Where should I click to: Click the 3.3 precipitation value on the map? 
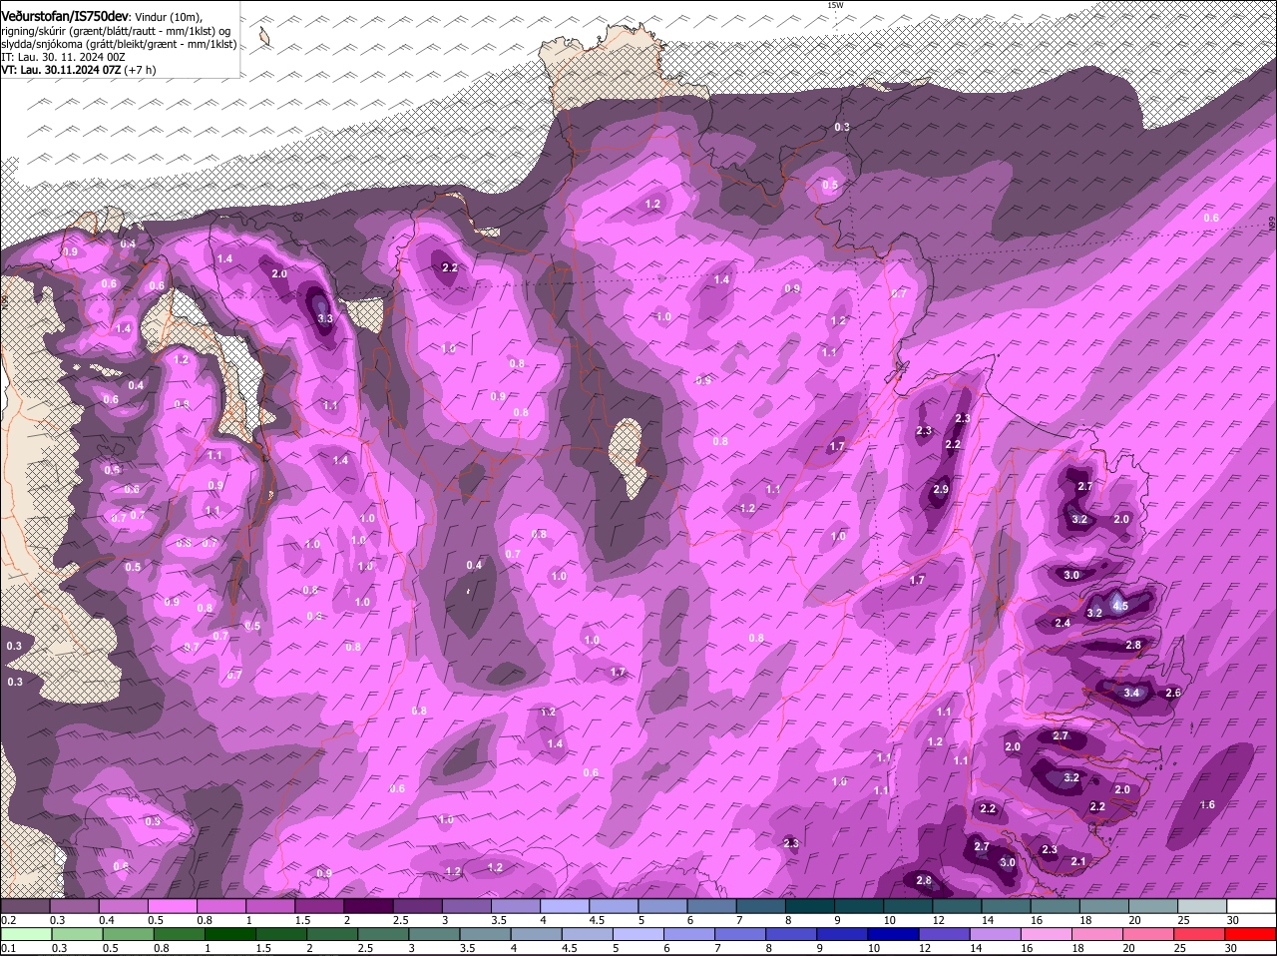click(x=324, y=318)
